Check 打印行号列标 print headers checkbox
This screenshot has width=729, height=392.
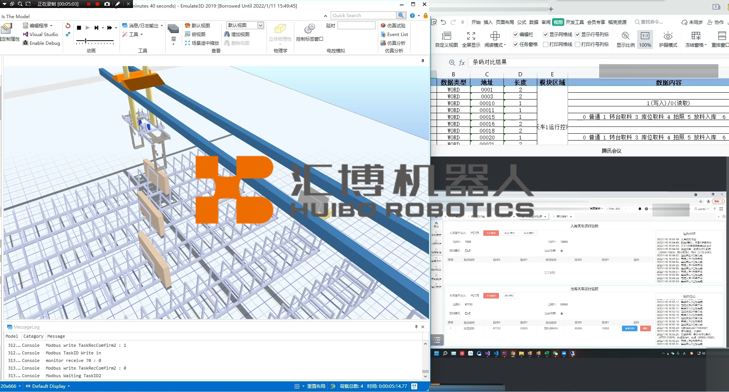(578, 44)
